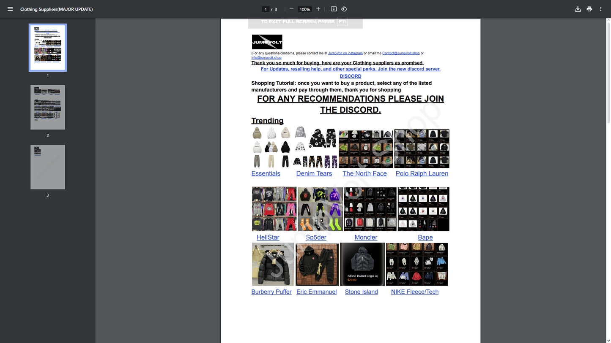The image size is (611, 343).
Task: Open the Polo Ralph Lauren link
Action: tap(422, 173)
